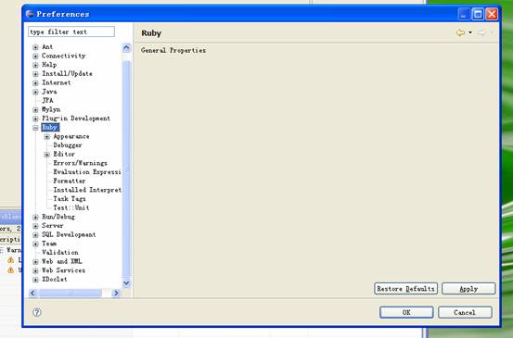Expand the Web and XML node

pos(35,261)
